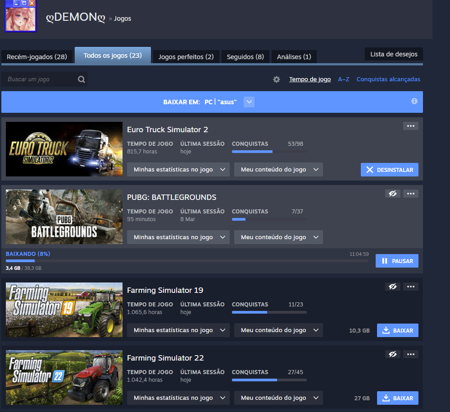450x412 pixels.
Task: Click the profile avatar image
Action: point(21,19)
